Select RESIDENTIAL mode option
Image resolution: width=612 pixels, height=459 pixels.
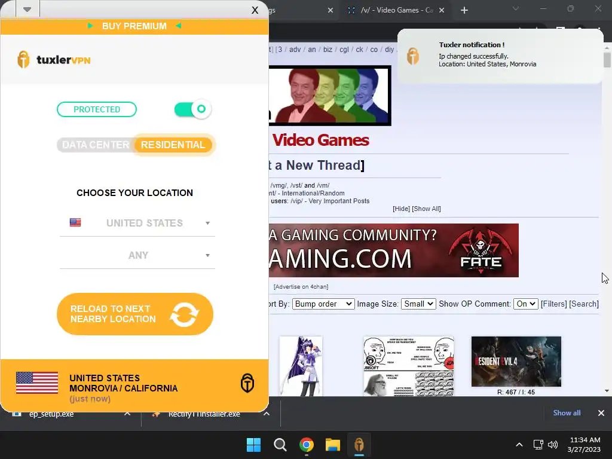(x=173, y=145)
